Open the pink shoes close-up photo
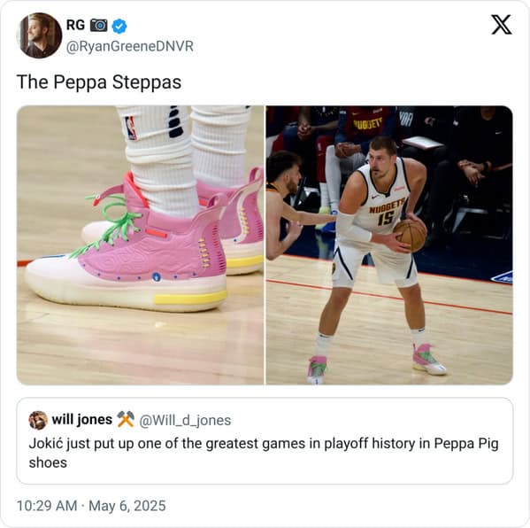Viewport: 530px width, 528px height. click(141, 245)
